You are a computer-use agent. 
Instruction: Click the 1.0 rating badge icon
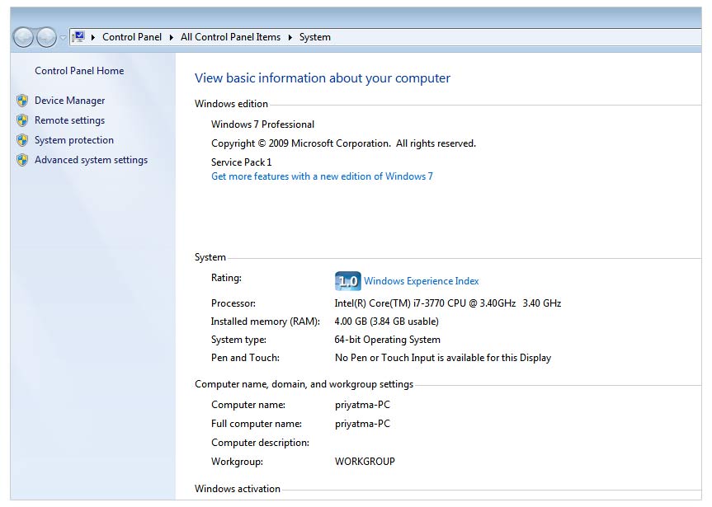[348, 281]
